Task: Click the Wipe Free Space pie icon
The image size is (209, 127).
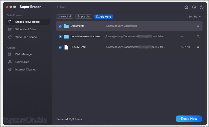Action: coord(10,37)
